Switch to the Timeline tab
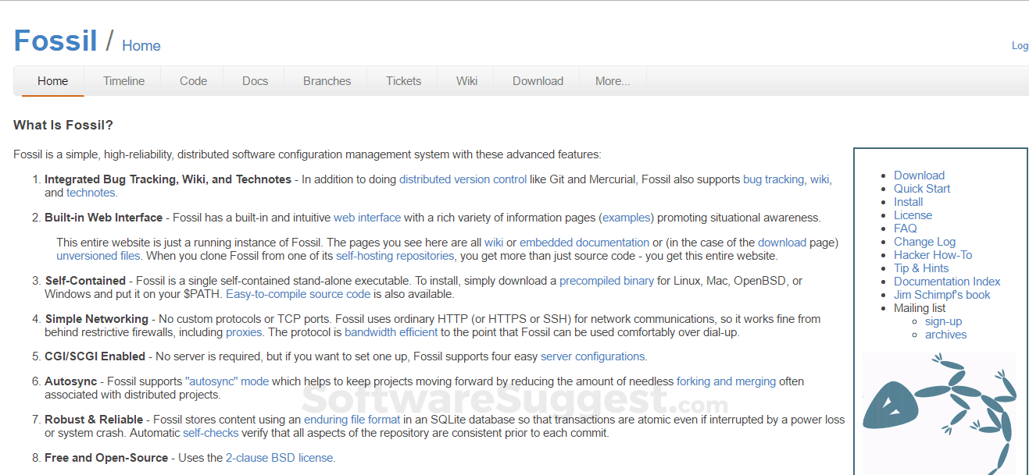Viewport: 1029px width, 475px height. tap(123, 81)
